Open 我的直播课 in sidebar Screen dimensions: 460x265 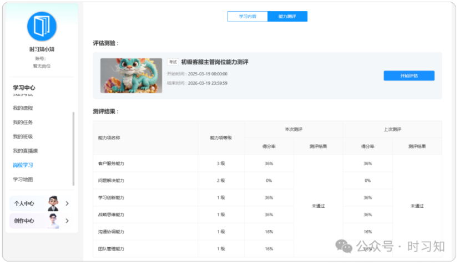pyautogui.click(x=25, y=151)
